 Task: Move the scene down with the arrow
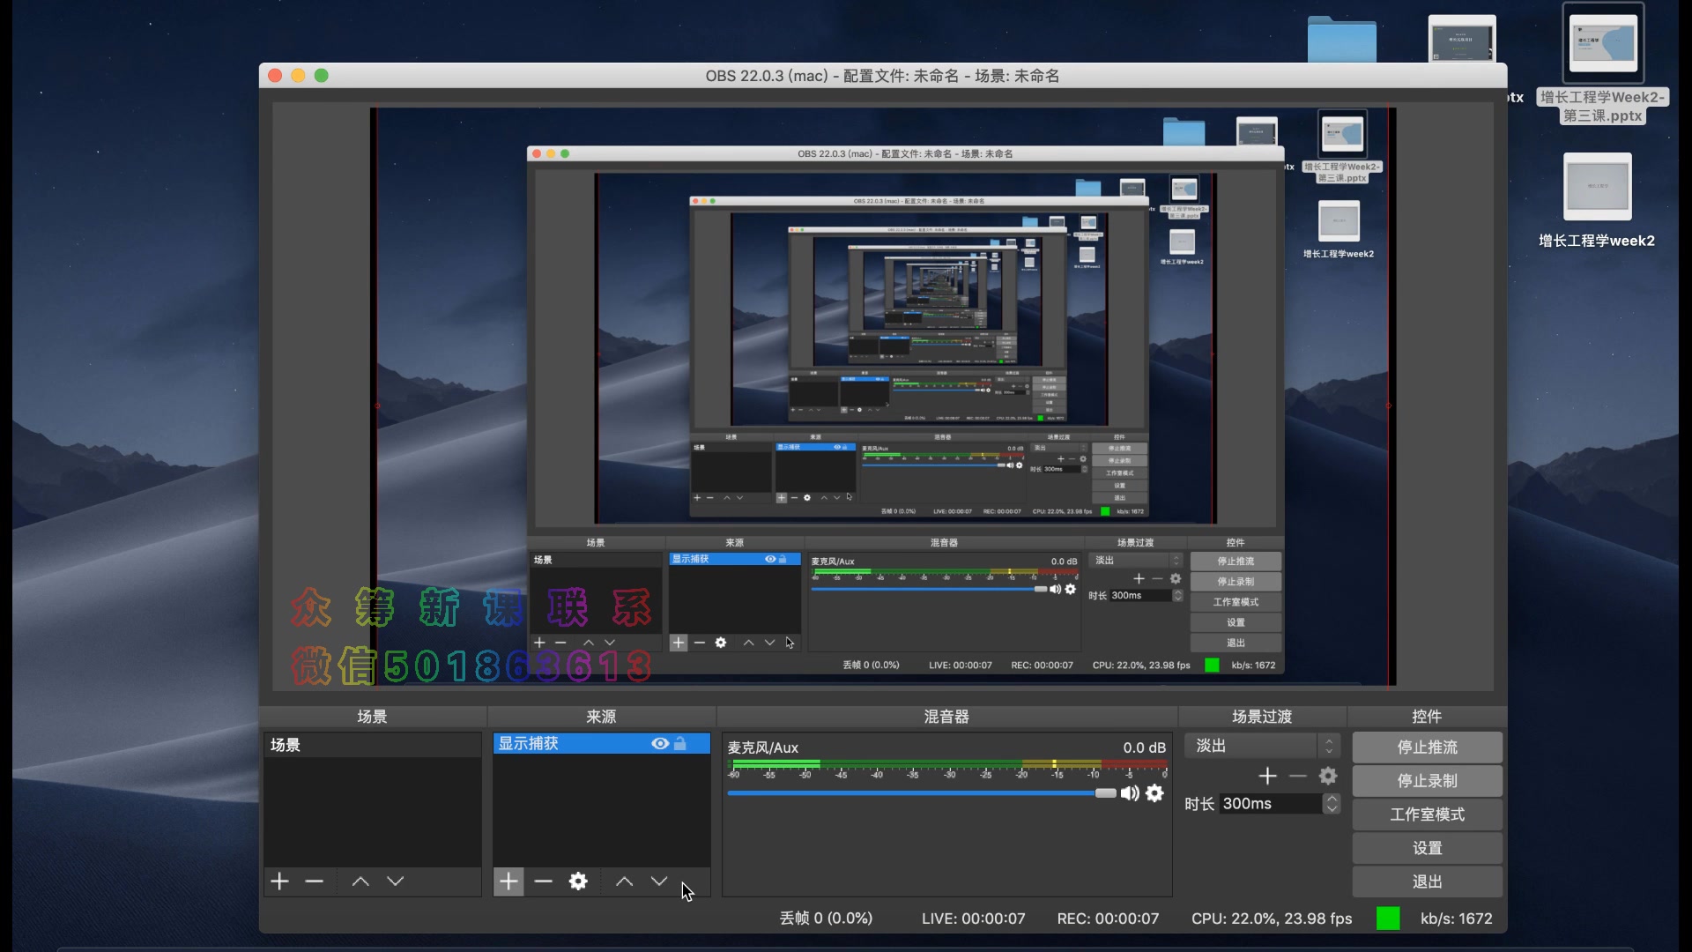tap(396, 881)
